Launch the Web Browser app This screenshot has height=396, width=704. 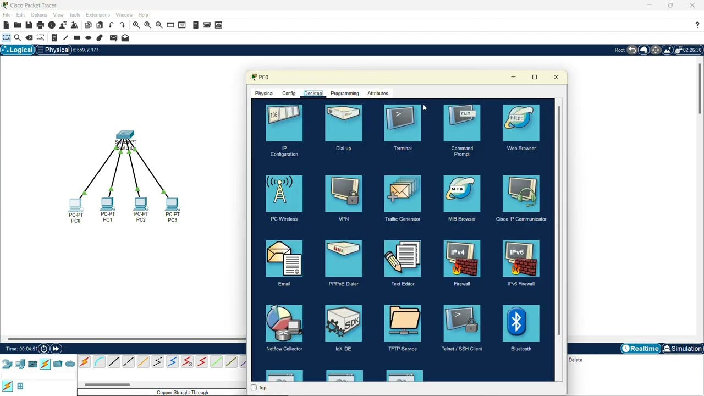521,123
